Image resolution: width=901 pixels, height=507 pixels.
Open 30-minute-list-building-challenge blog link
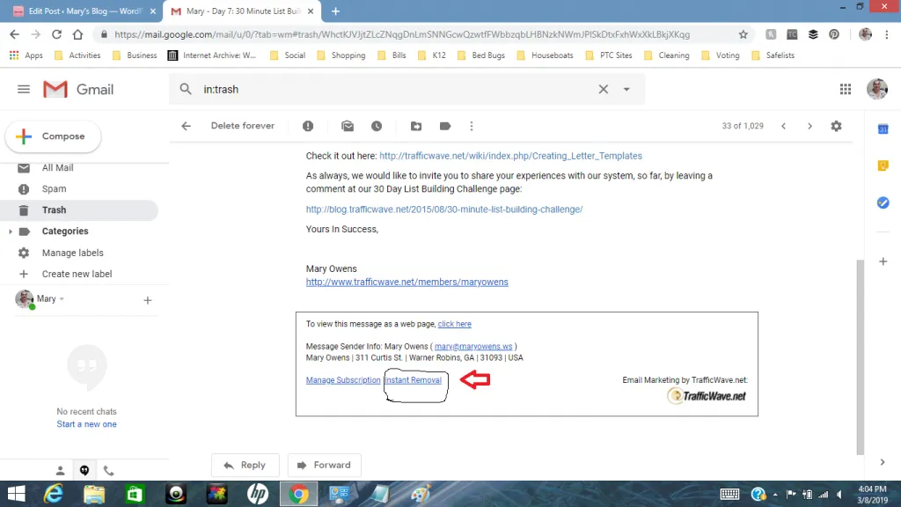tap(444, 209)
